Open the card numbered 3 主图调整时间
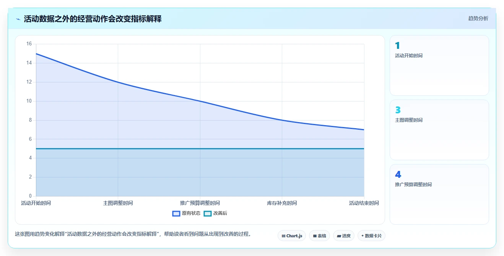This screenshot has width=504, height=256. coord(439,130)
